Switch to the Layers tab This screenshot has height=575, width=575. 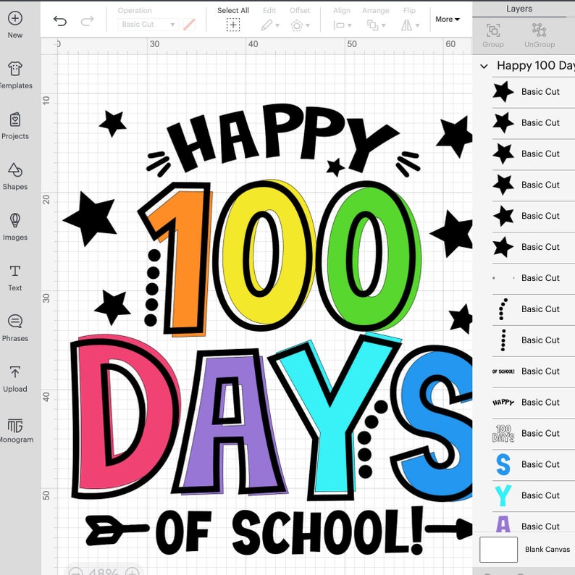[519, 9]
